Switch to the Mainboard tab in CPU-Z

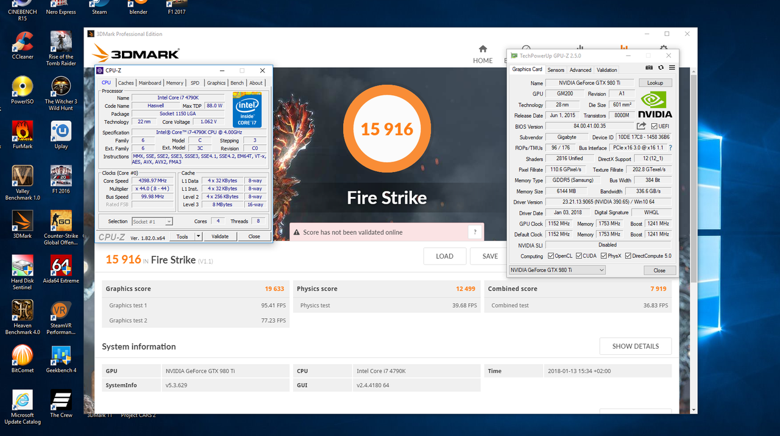(150, 83)
